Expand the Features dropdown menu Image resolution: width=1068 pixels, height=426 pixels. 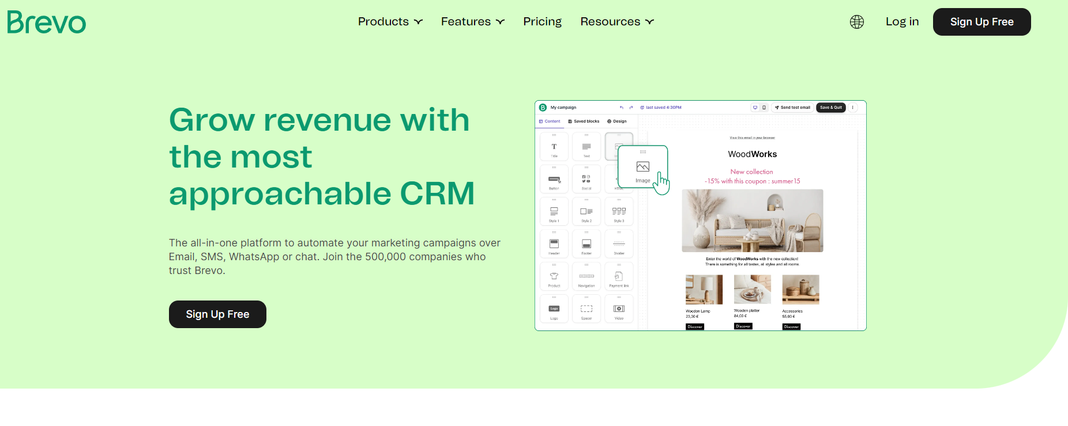coord(473,22)
